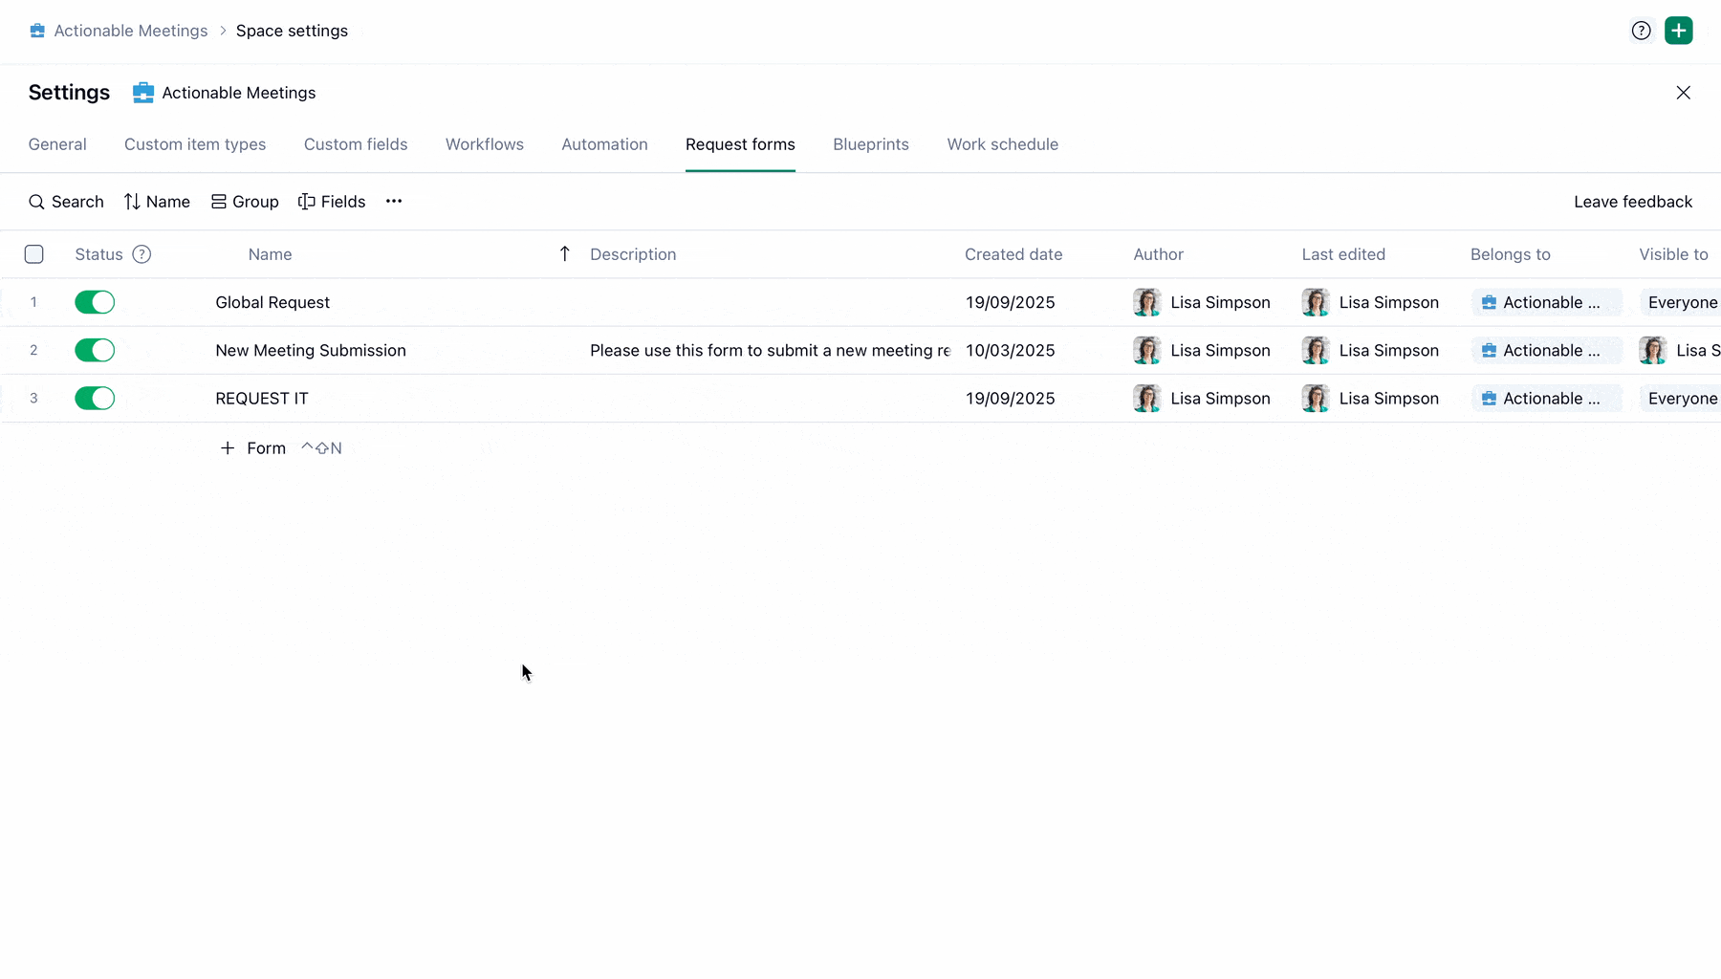
Task: Check the select-all checkbox in header
Action: (34, 254)
